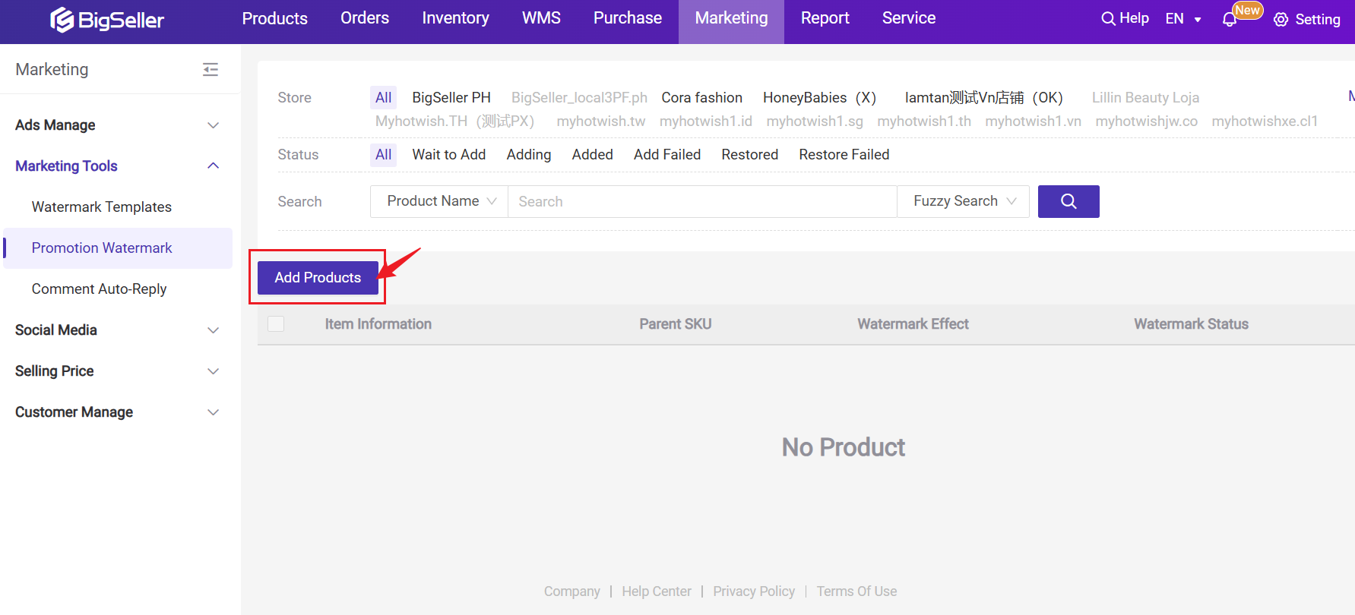Open the Fuzzy Search mode dropdown
The height and width of the screenshot is (615, 1355).
964,201
